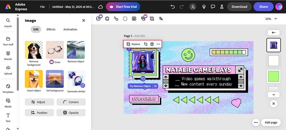Screen dimensions: 286x130
Task: Select the Set background tool
Action: click(55, 81)
